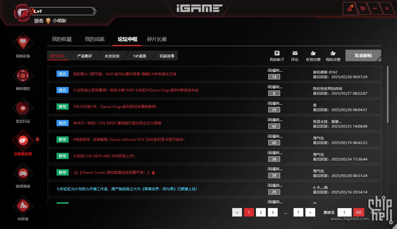Click 发表新帖 new post button
Viewport: 397px width, 229px height.
(x=363, y=56)
